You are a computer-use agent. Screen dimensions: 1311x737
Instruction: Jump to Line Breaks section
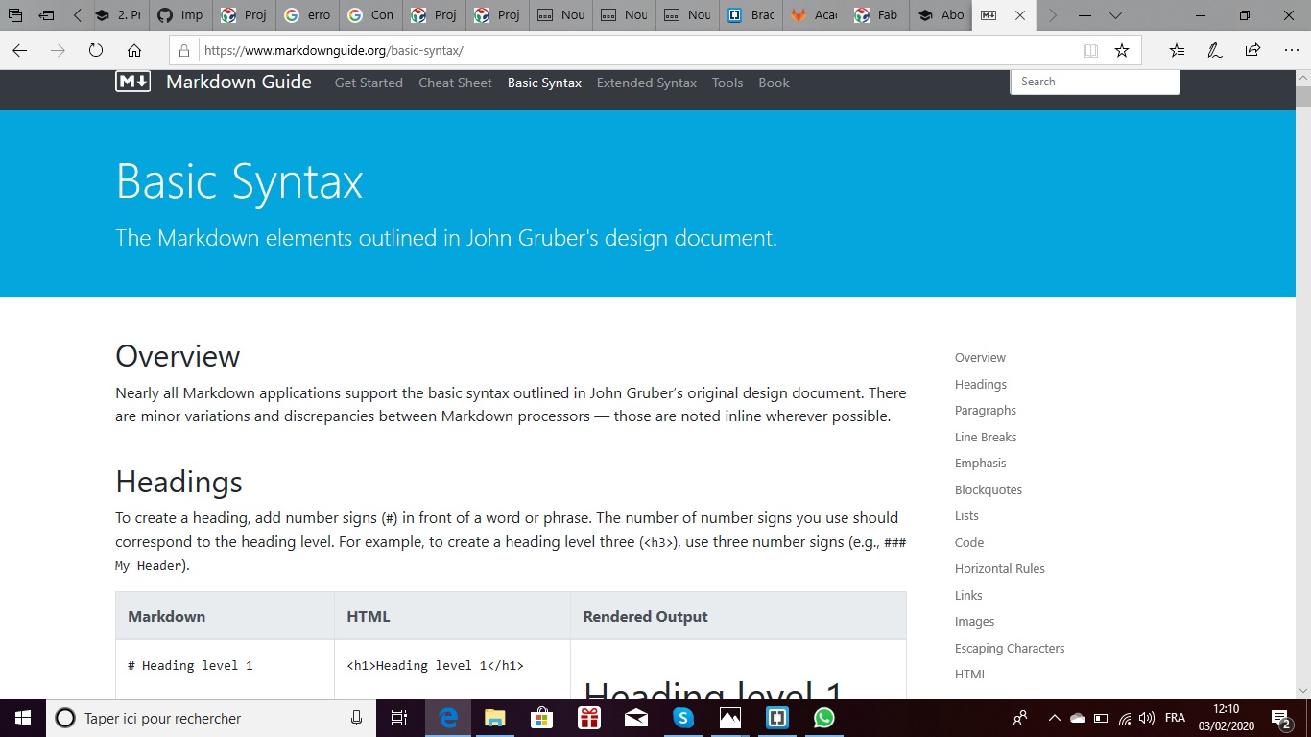coord(986,438)
